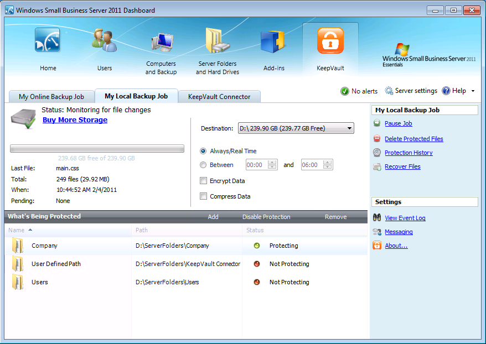Click the D:\ServerFolders\Company path cell

(172, 246)
